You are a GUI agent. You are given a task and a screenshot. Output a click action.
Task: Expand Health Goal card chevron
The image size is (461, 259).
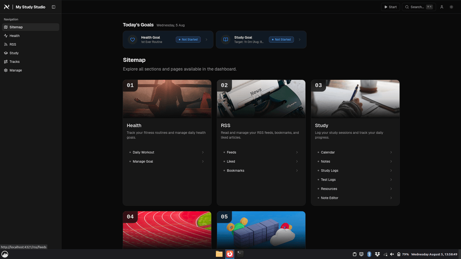[x=206, y=40]
